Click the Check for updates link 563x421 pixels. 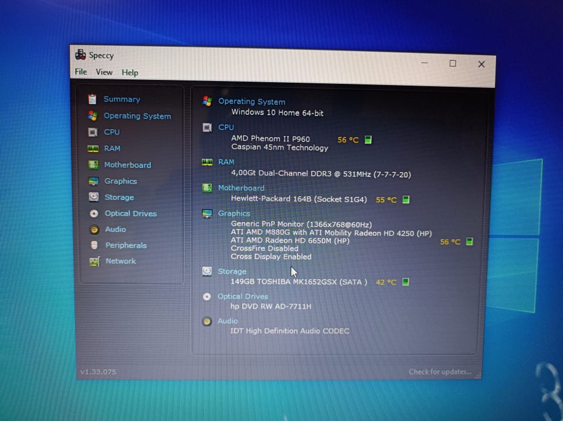pyautogui.click(x=440, y=372)
